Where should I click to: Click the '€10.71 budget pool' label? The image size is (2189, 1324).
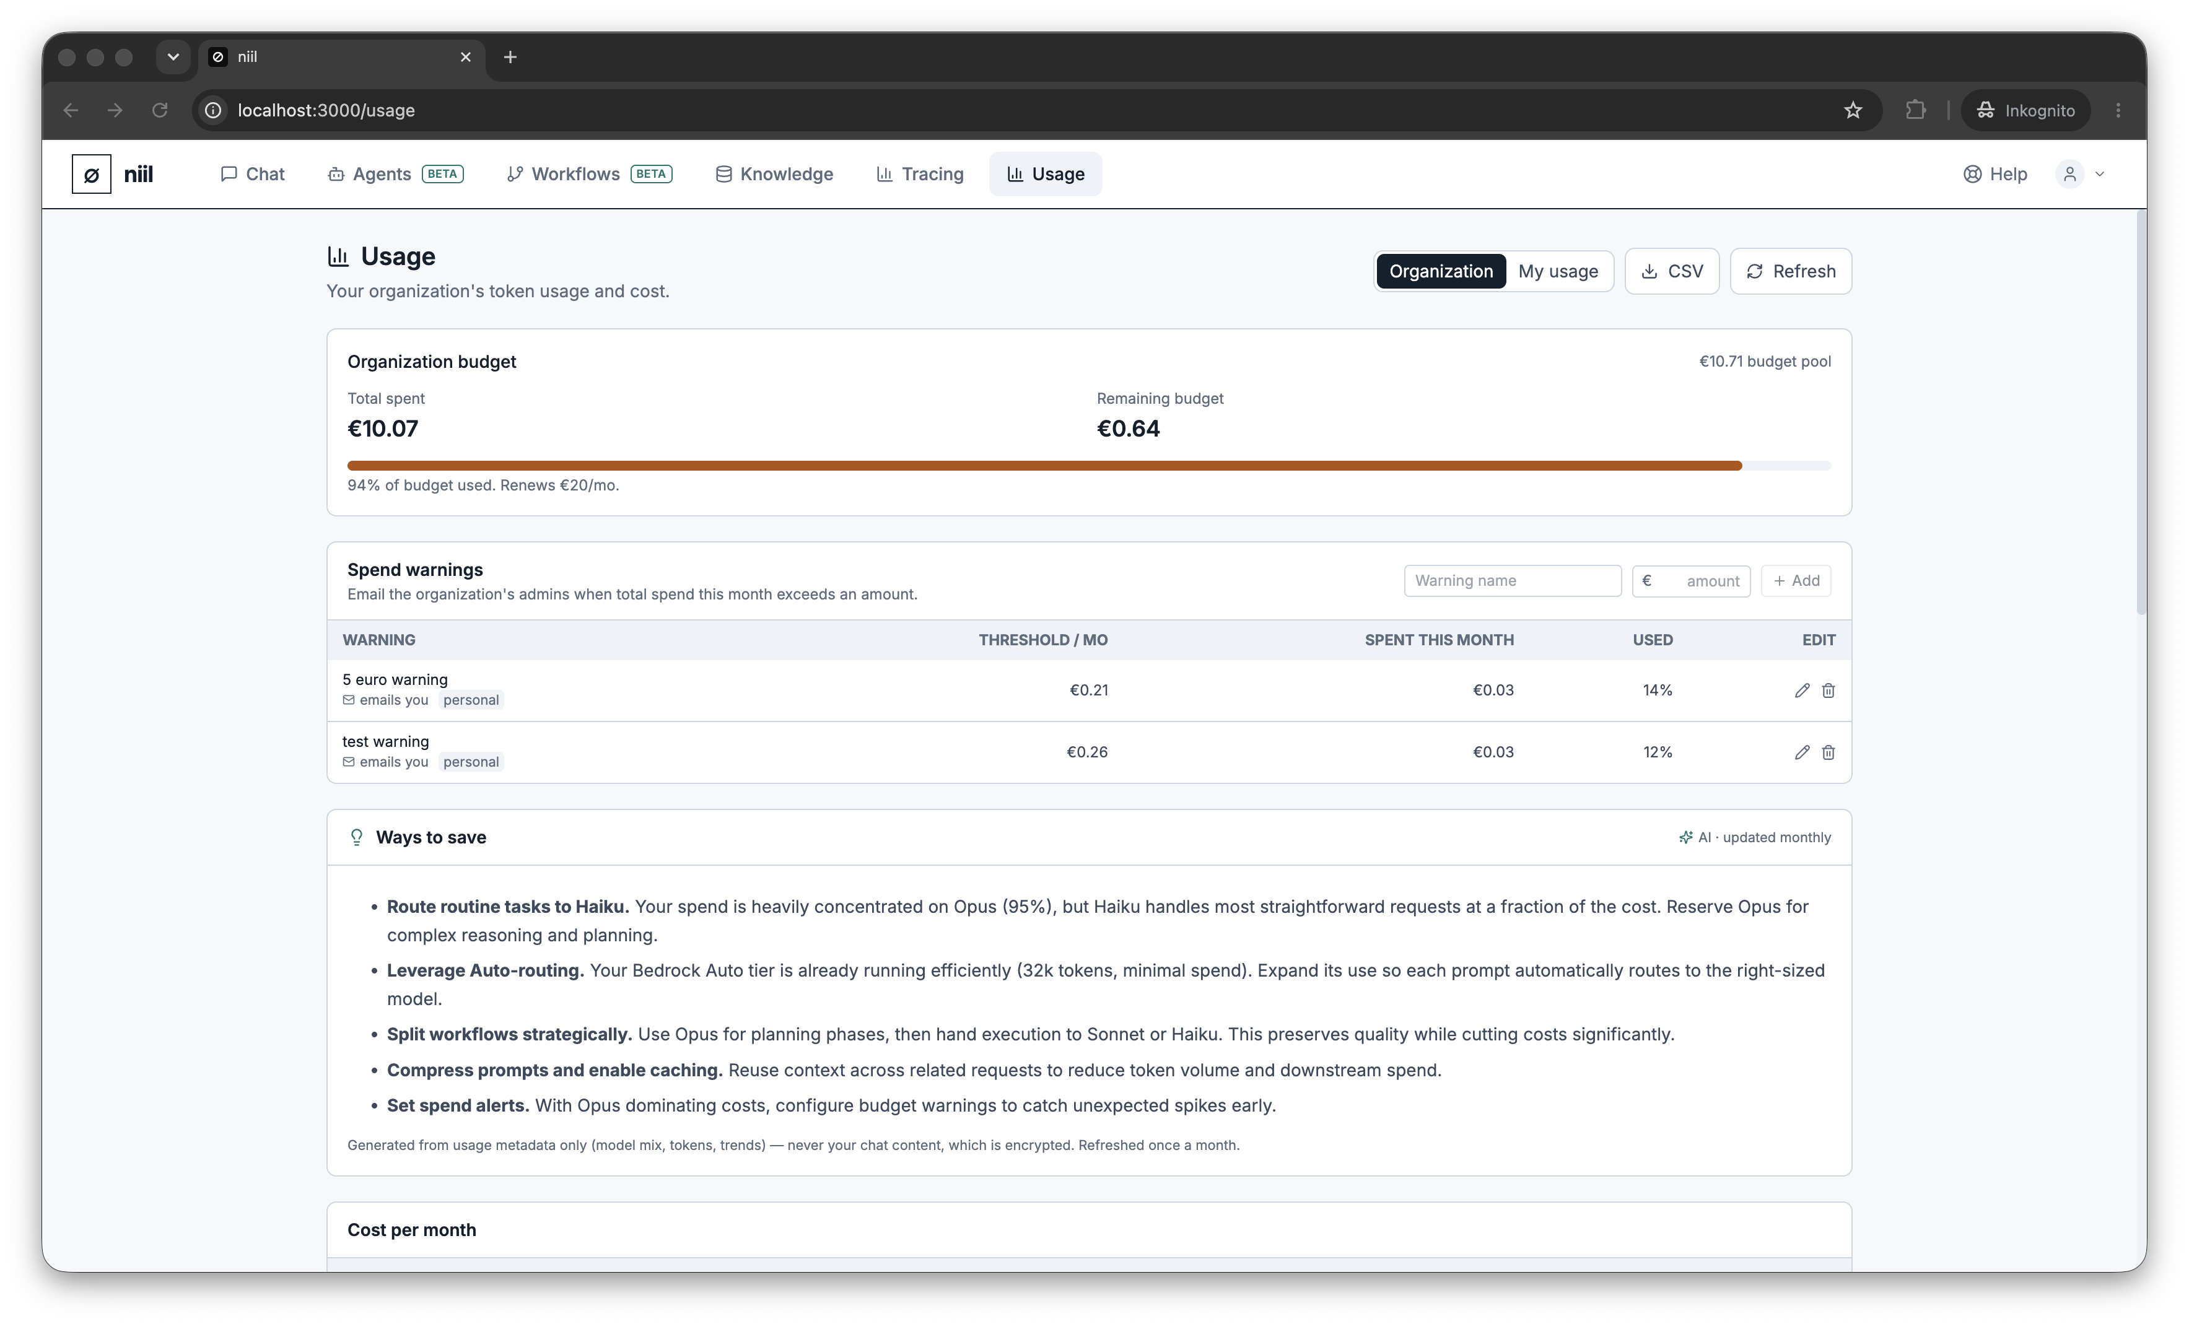click(1764, 362)
